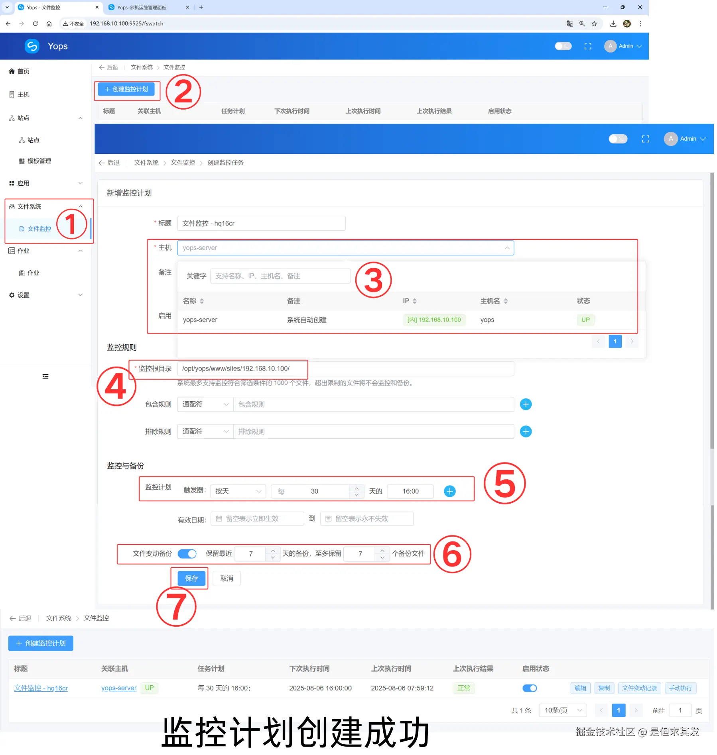The height and width of the screenshot is (755, 717).
Task: Open the 文件监控 - hq16cr record link
Action: click(40, 688)
